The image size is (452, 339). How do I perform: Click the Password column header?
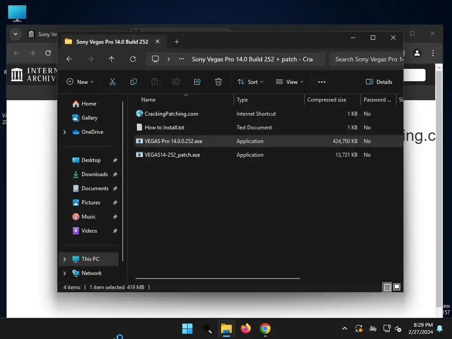[378, 100]
